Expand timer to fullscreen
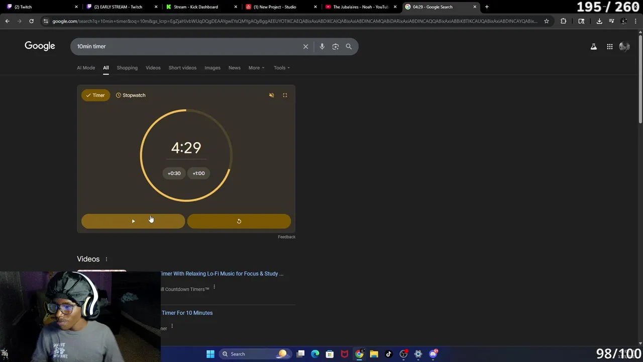Viewport: 643px width, 362px height. tap(285, 95)
